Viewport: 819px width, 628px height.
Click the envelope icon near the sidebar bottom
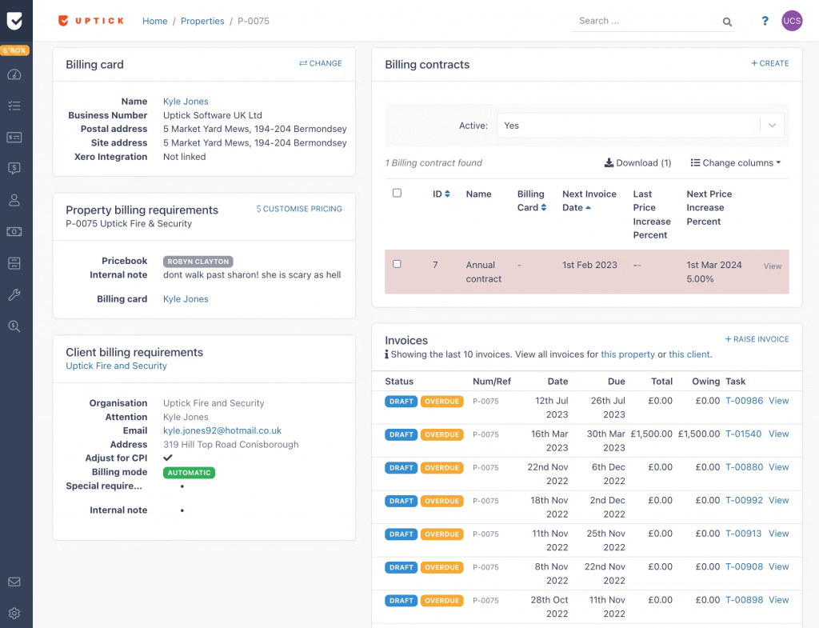pos(15,582)
